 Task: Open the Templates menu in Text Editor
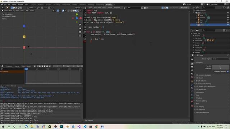tap(117, 8)
